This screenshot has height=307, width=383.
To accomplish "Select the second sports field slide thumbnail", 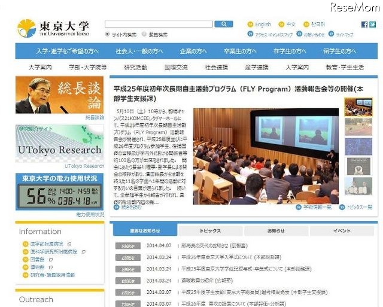I will [358, 127].
